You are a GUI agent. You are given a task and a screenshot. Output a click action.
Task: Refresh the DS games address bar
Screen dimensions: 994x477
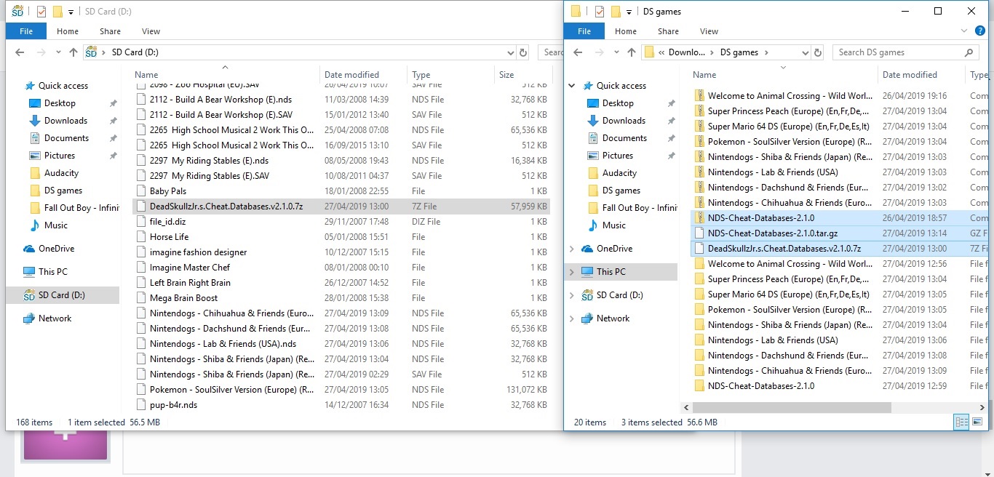(x=819, y=52)
